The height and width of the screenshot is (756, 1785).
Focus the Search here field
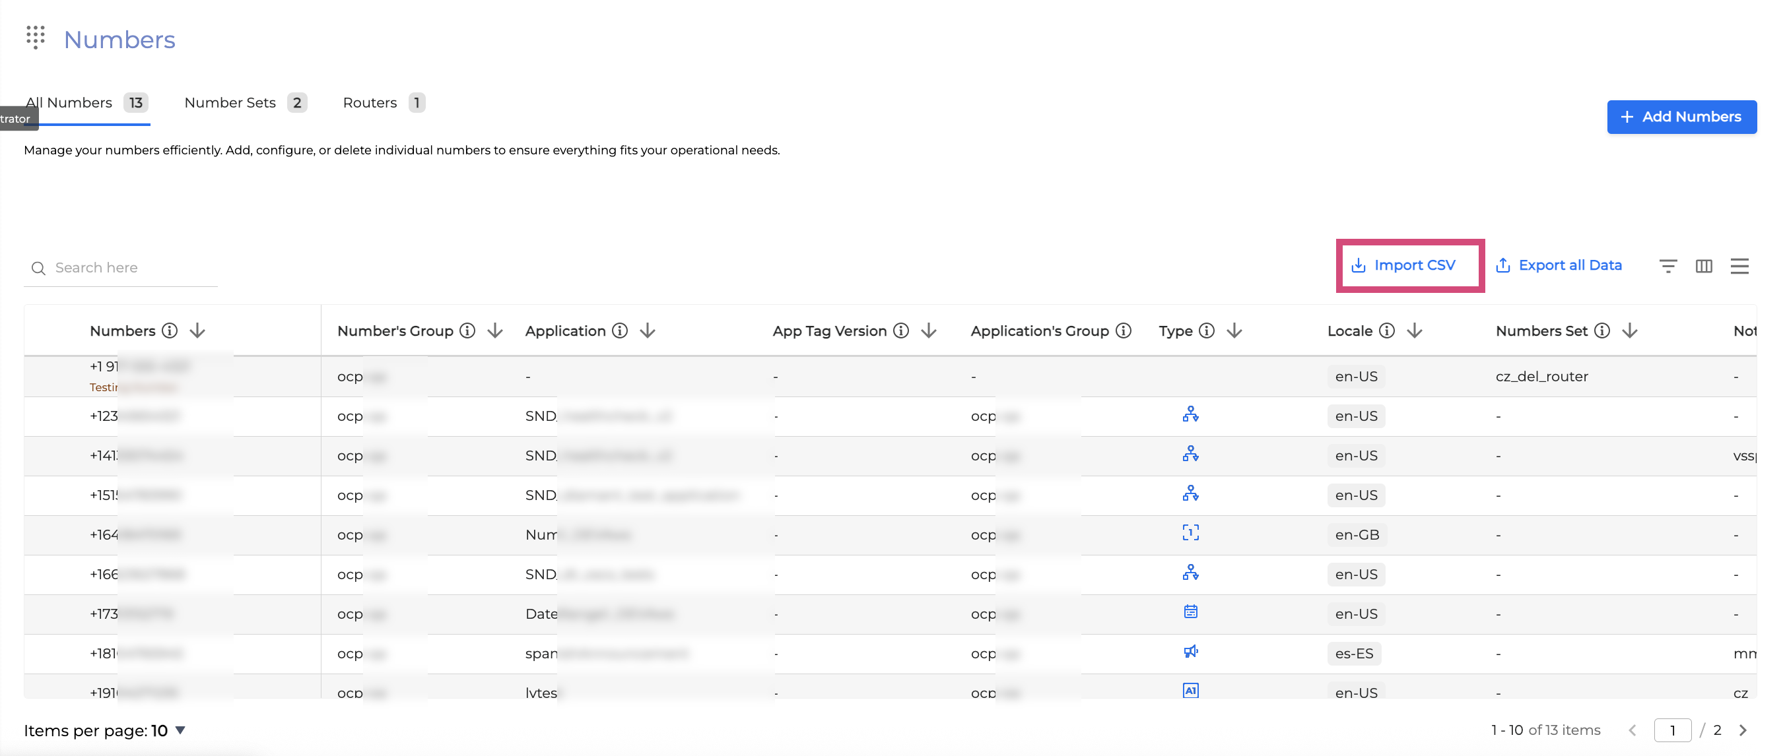pos(131,268)
